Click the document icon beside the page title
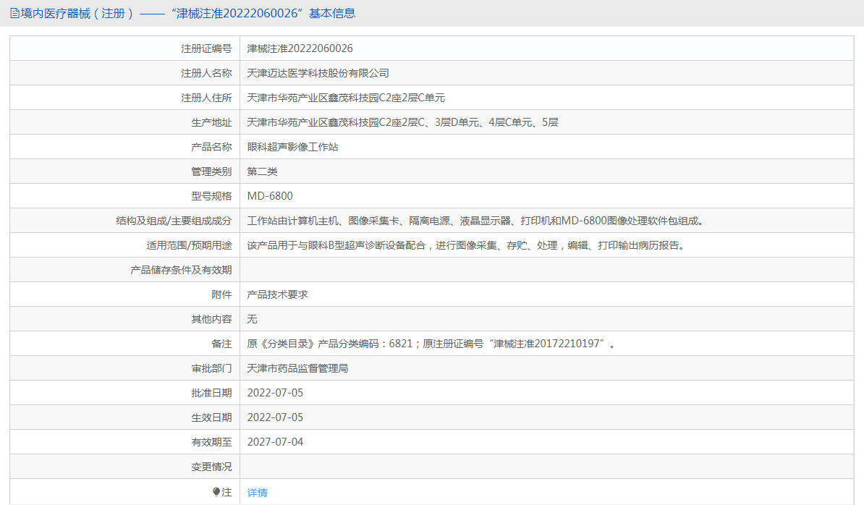 [x=15, y=13]
